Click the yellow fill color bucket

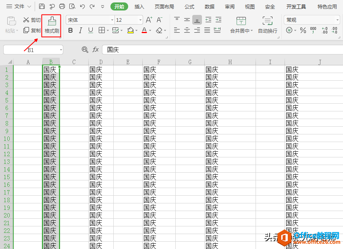(130, 30)
